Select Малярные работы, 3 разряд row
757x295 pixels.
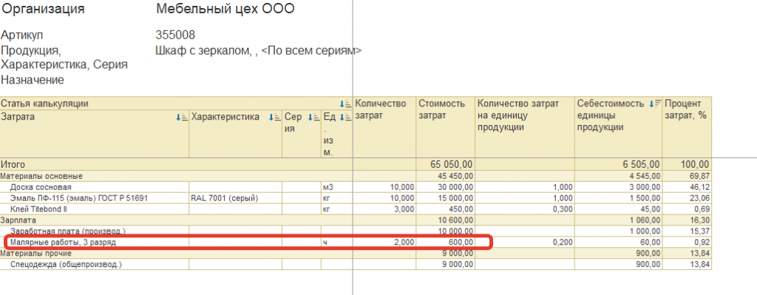tap(356, 242)
